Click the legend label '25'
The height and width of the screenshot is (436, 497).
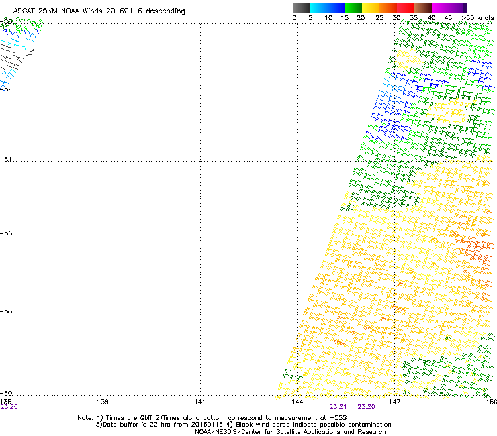(379, 18)
